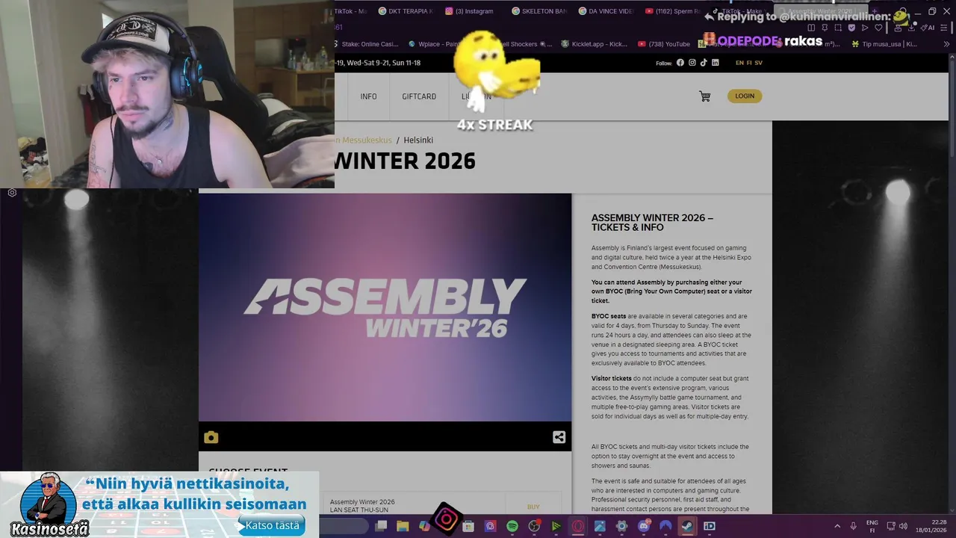Click the Assembly Winter'26 banner image
Image resolution: width=956 pixels, height=538 pixels.
click(385, 307)
